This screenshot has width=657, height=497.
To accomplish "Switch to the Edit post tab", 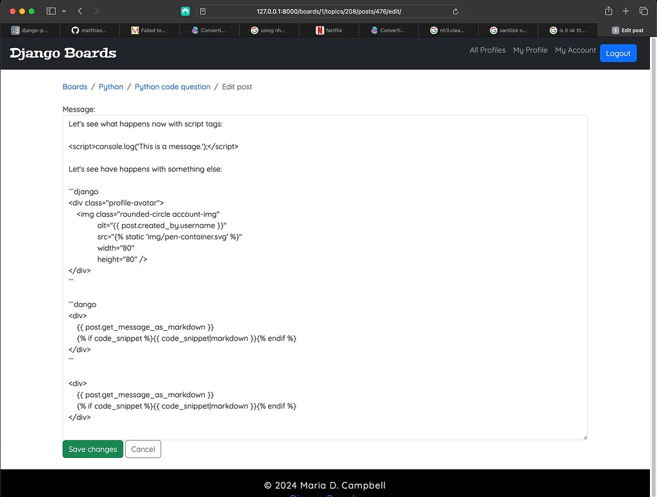I will coord(627,29).
